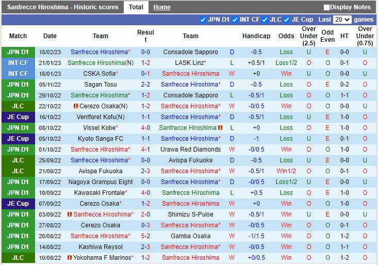The width and height of the screenshot is (378, 265).
Task: Click the INT CF label dated 21/01/23
Action: click(x=18, y=63)
